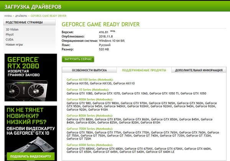Click the ПОДОБРАТЬ ВИДЕОКАРТУ button
The image size is (230, 161).
coord(31,156)
